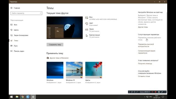Open File Explorer from taskbar

click(x=17, y=97)
